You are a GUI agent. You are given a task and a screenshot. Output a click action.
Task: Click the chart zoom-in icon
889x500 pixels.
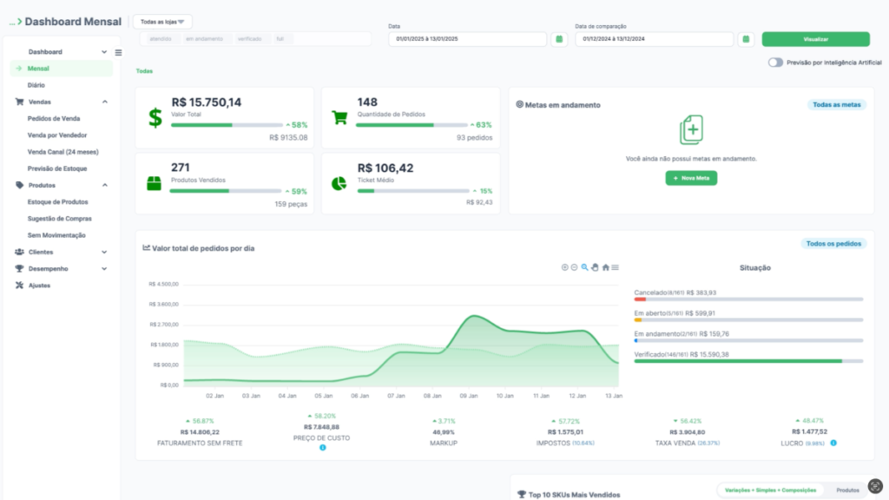(x=564, y=267)
